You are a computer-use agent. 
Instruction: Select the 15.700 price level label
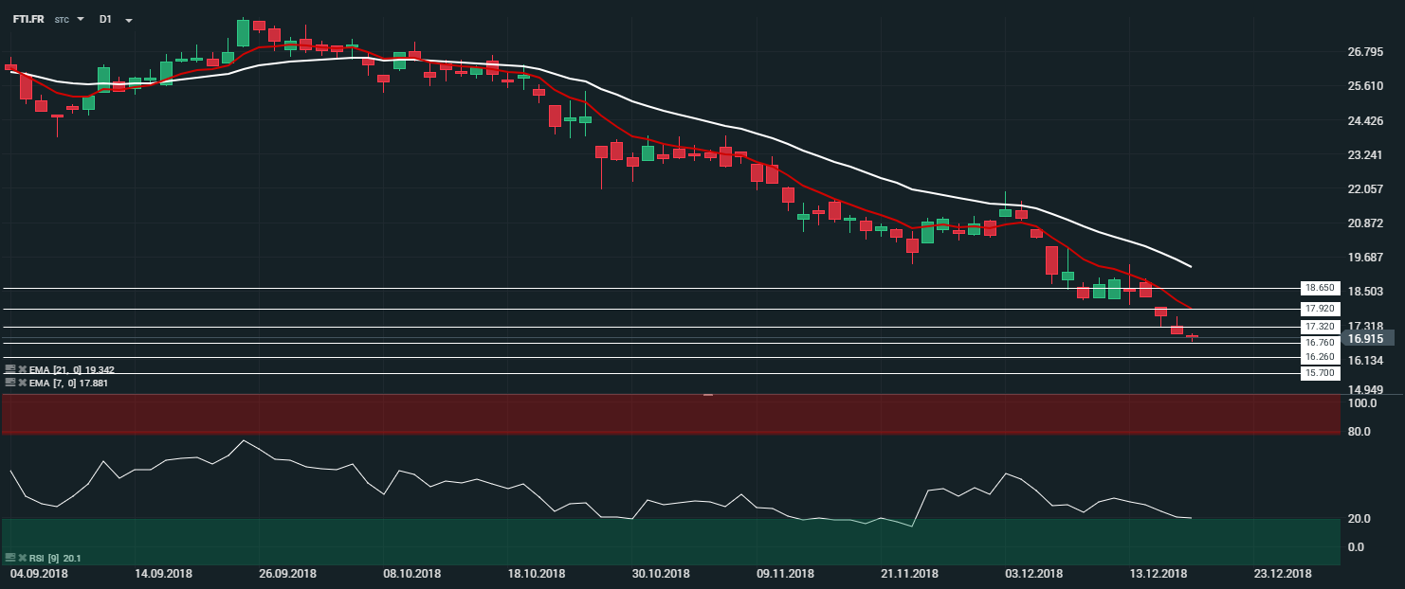tap(1319, 373)
